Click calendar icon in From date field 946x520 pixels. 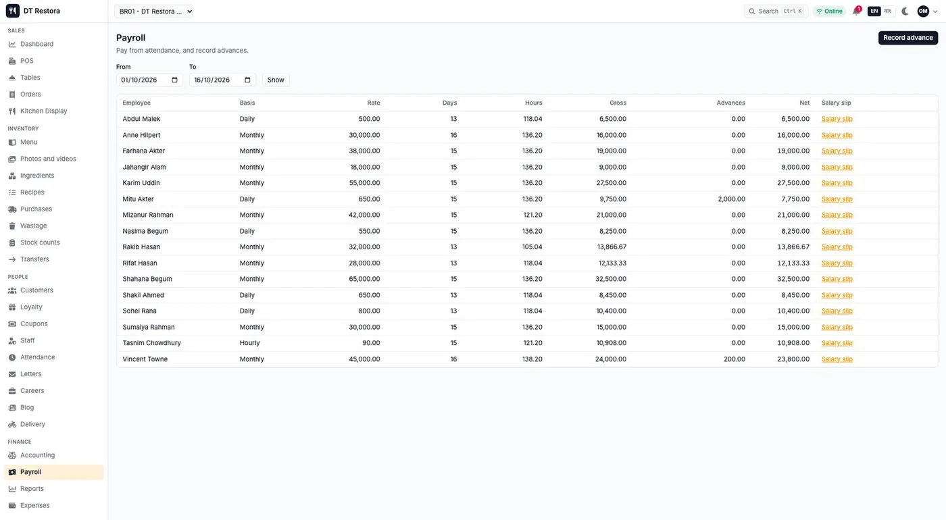(x=174, y=80)
